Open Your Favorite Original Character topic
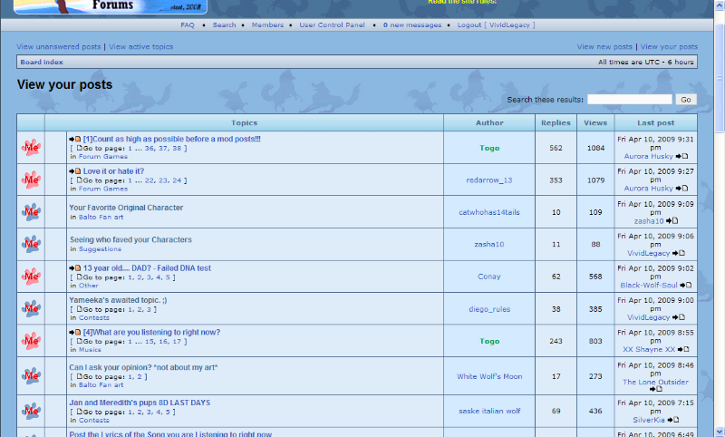 pyautogui.click(x=126, y=208)
